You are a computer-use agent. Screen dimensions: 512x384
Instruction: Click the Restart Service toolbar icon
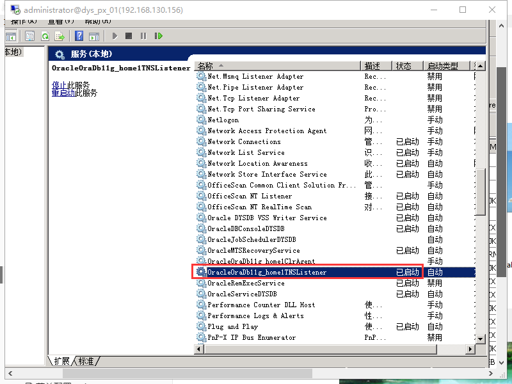(157, 36)
